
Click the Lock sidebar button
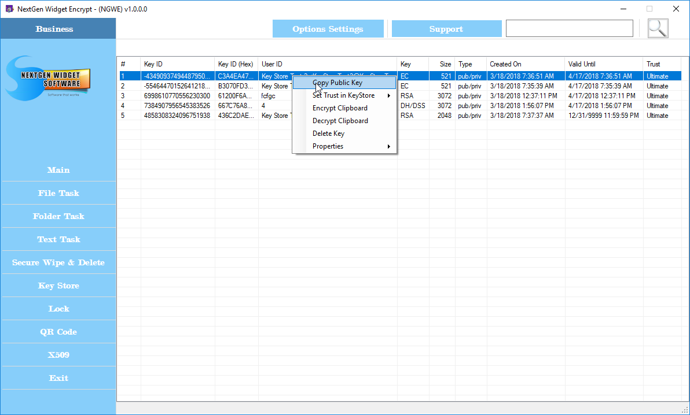[58, 309]
